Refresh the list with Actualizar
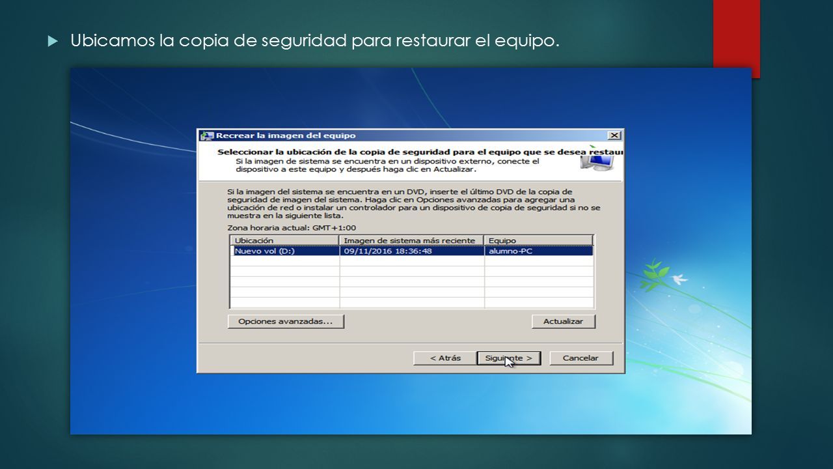The image size is (833, 469). (x=564, y=322)
